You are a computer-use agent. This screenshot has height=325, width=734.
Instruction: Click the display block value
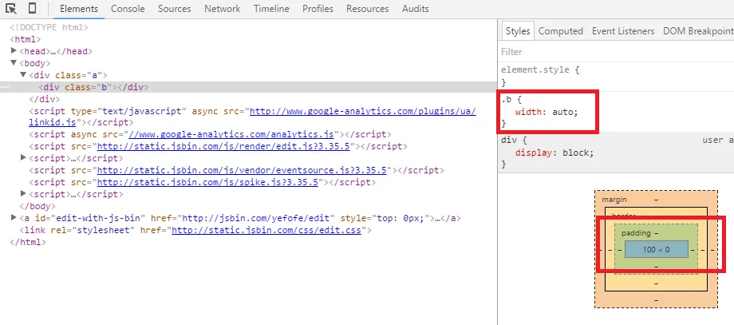[x=576, y=153]
